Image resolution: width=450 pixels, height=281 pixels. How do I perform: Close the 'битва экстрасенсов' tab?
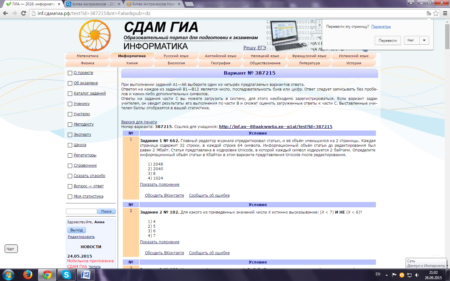tap(119, 4)
